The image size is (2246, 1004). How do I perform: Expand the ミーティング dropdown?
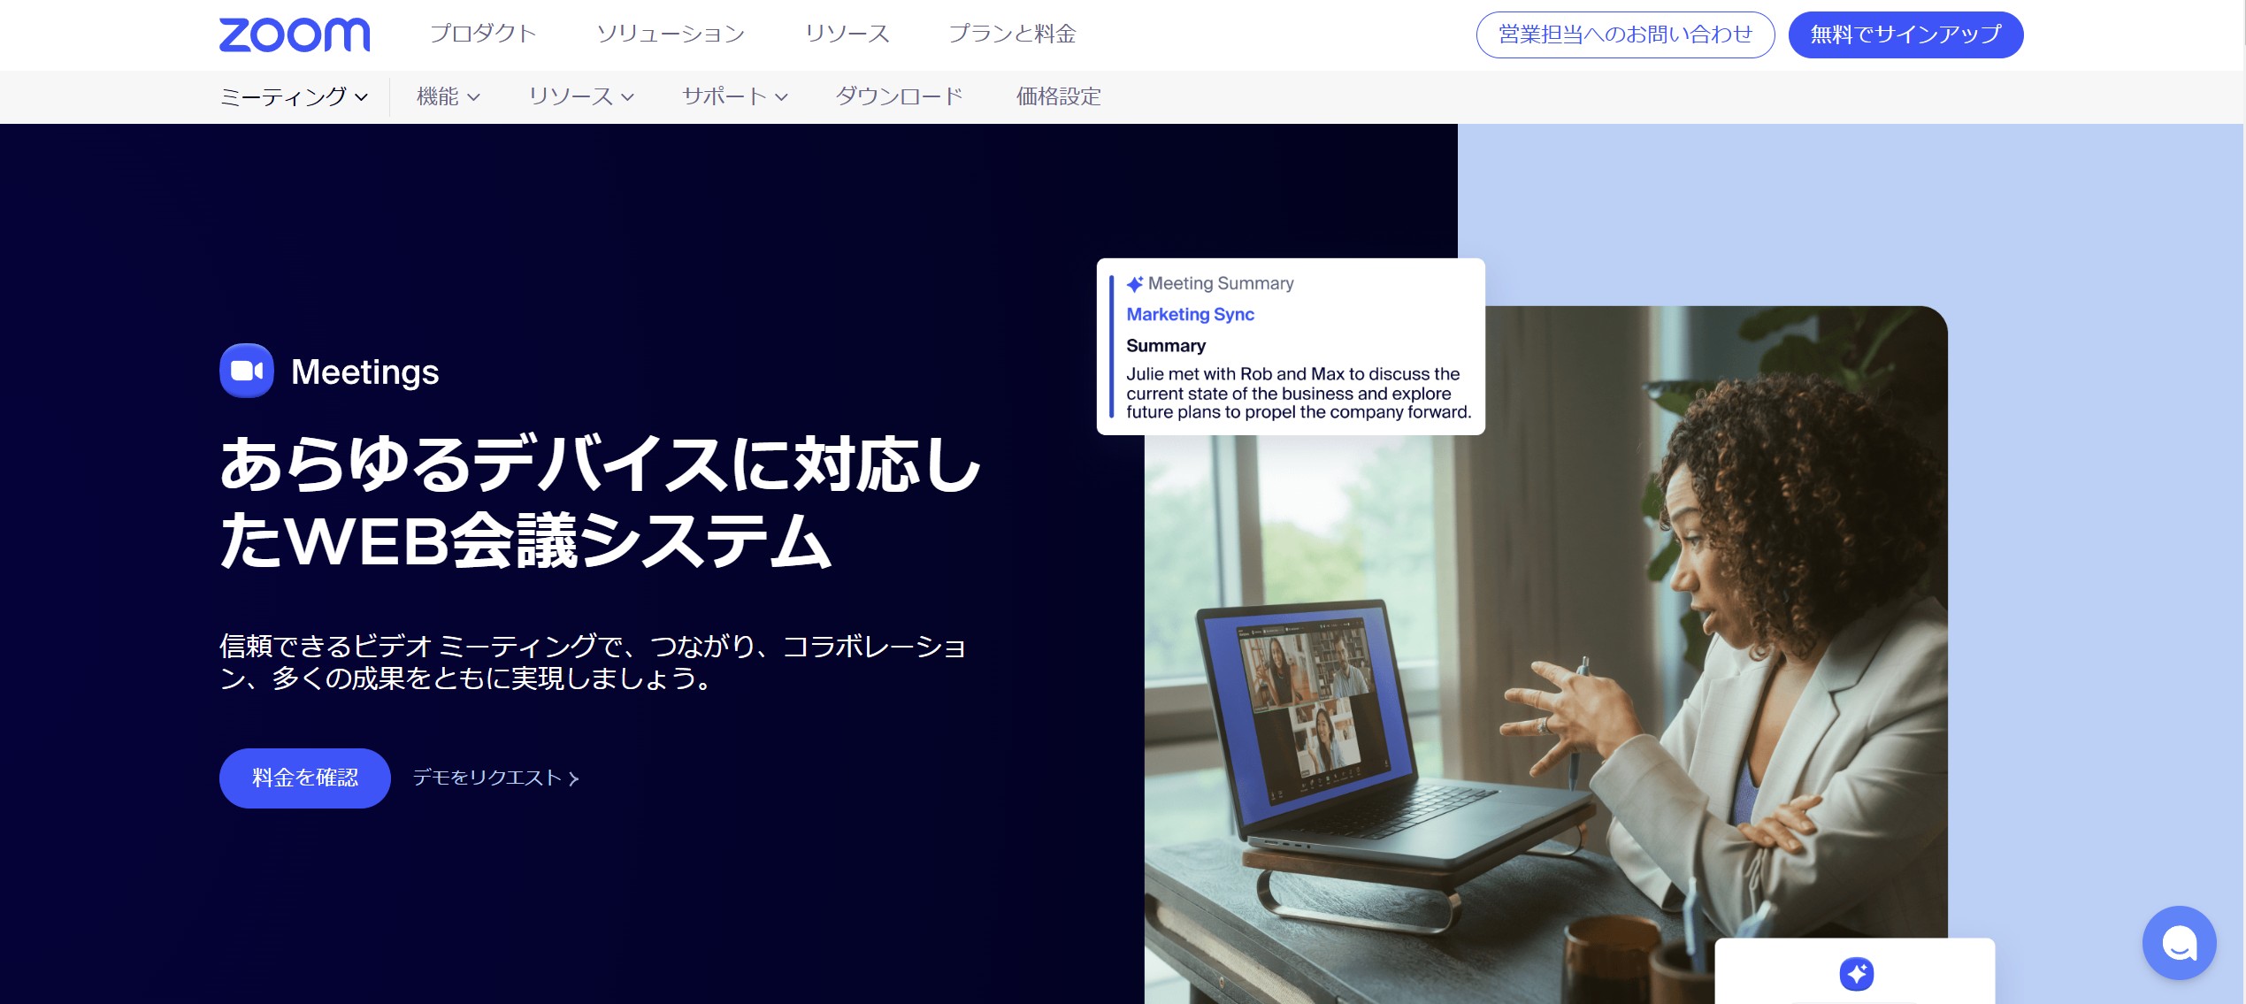[294, 96]
